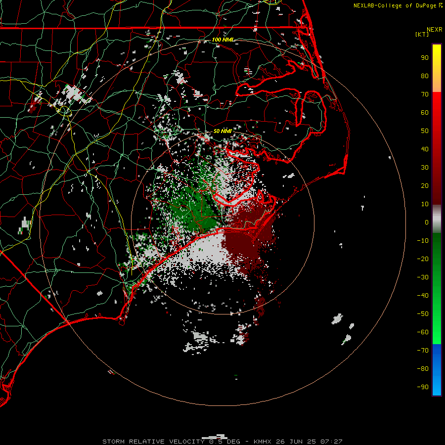Click the -60 value on velocity scale

(423, 332)
